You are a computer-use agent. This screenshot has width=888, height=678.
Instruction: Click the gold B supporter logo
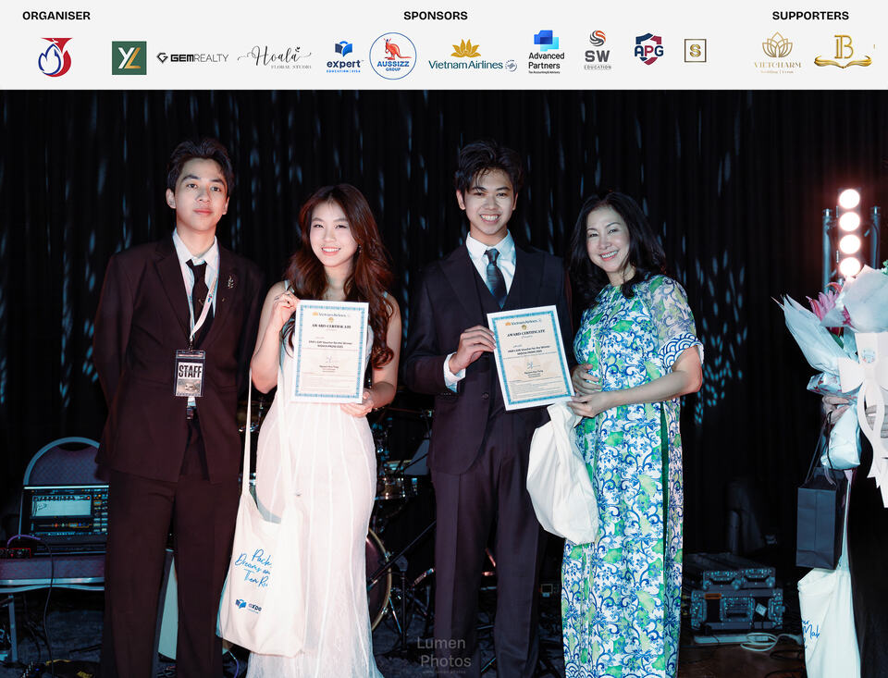click(x=844, y=52)
